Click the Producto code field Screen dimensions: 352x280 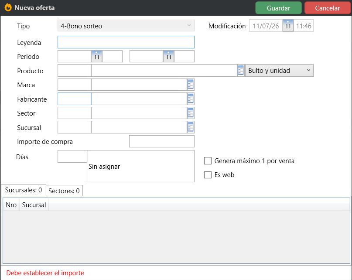(74, 71)
